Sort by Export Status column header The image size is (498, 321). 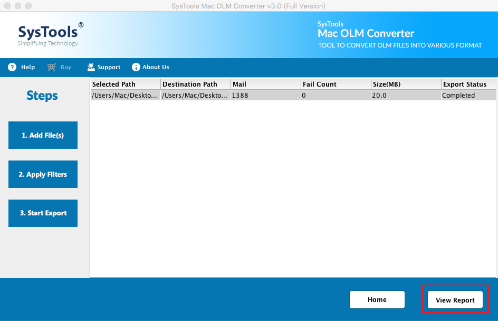click(x=469, y=84)
